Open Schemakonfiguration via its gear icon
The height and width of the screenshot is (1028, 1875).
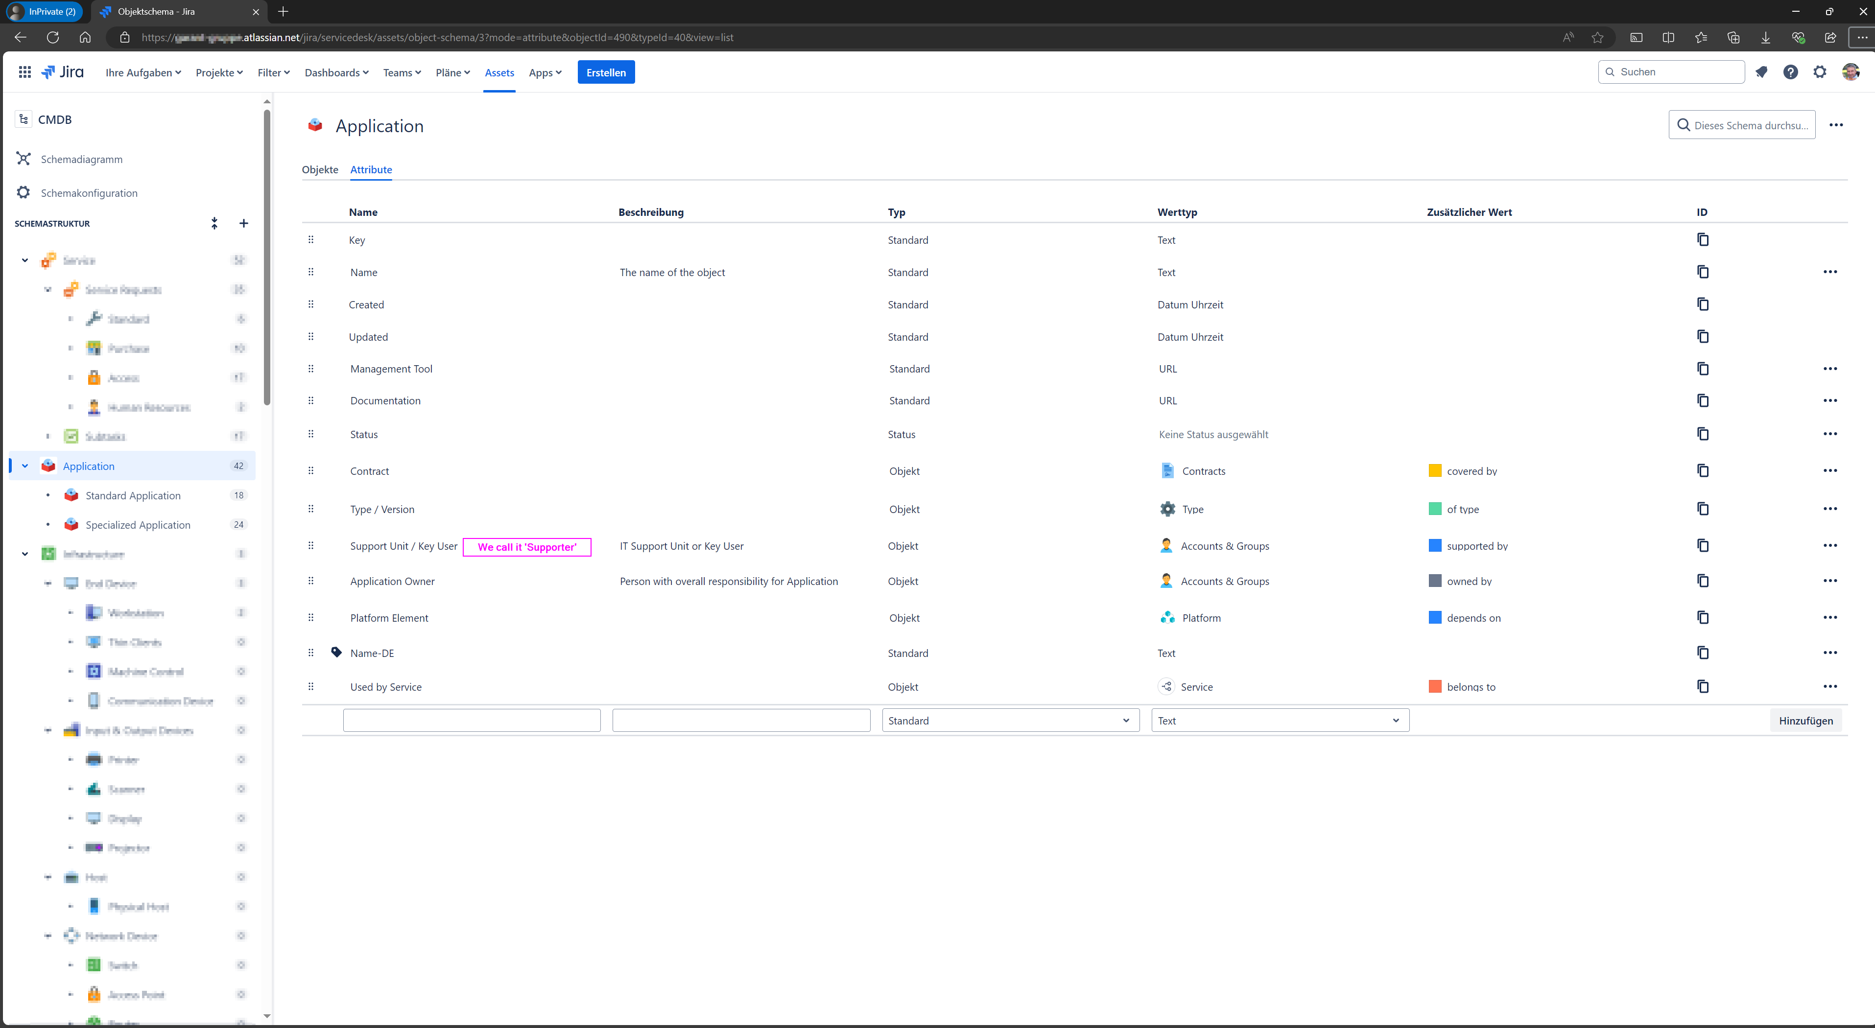click(23, 192)
